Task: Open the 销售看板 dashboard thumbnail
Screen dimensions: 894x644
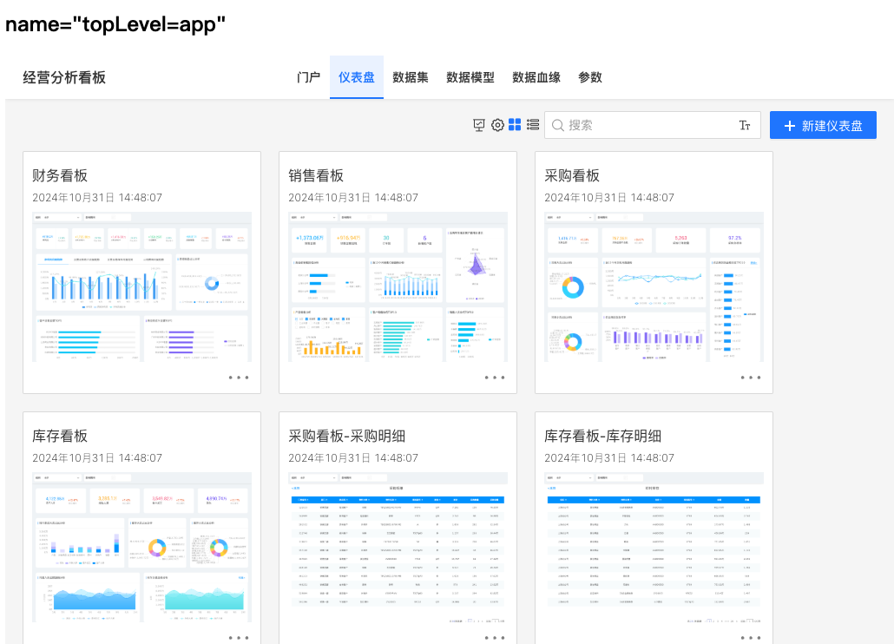Action: (x=398, y=286)
